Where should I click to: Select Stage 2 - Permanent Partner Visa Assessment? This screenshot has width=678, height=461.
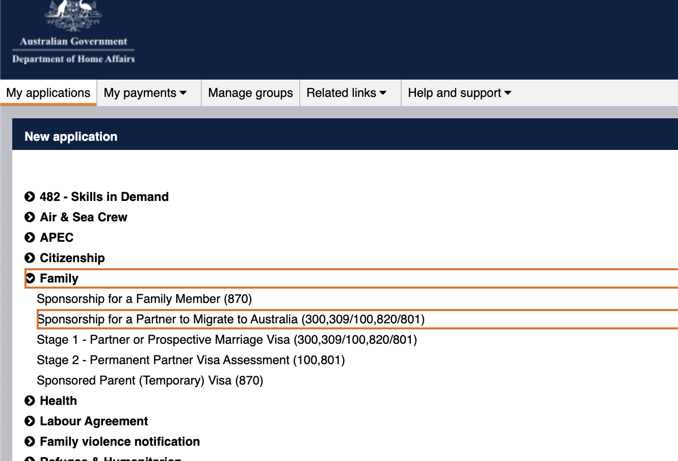click(x=191, y=360)
